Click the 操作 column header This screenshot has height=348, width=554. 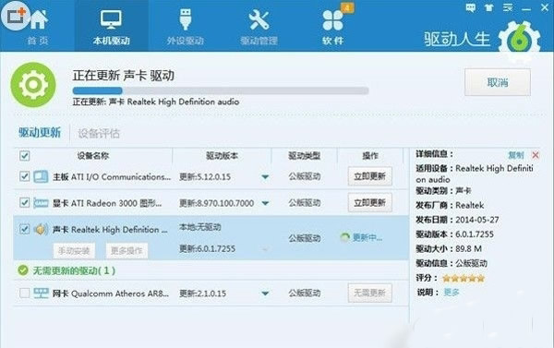[x=370, y=155]
